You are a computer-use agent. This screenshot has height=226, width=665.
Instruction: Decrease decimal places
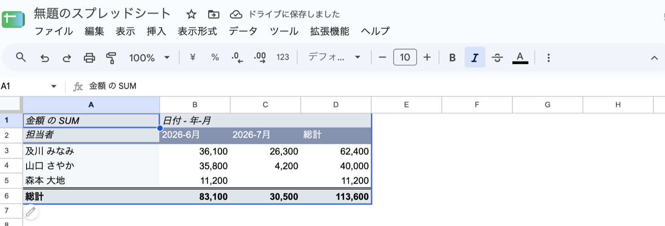pyautogui.click(x=237, y=57)
